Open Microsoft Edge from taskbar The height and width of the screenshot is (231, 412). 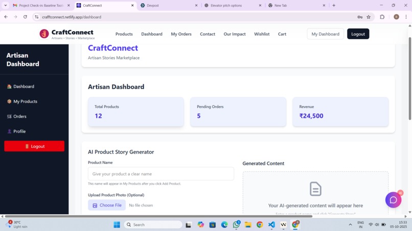[x=224, y=225]
